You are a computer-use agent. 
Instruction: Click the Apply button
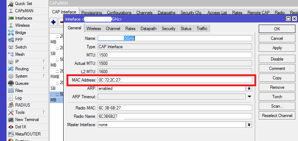pyautogui.click(x=277, y=48)
